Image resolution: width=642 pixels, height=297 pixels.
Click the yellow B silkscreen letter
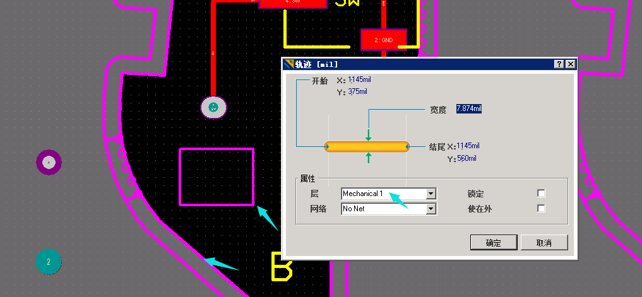(281, 266)
